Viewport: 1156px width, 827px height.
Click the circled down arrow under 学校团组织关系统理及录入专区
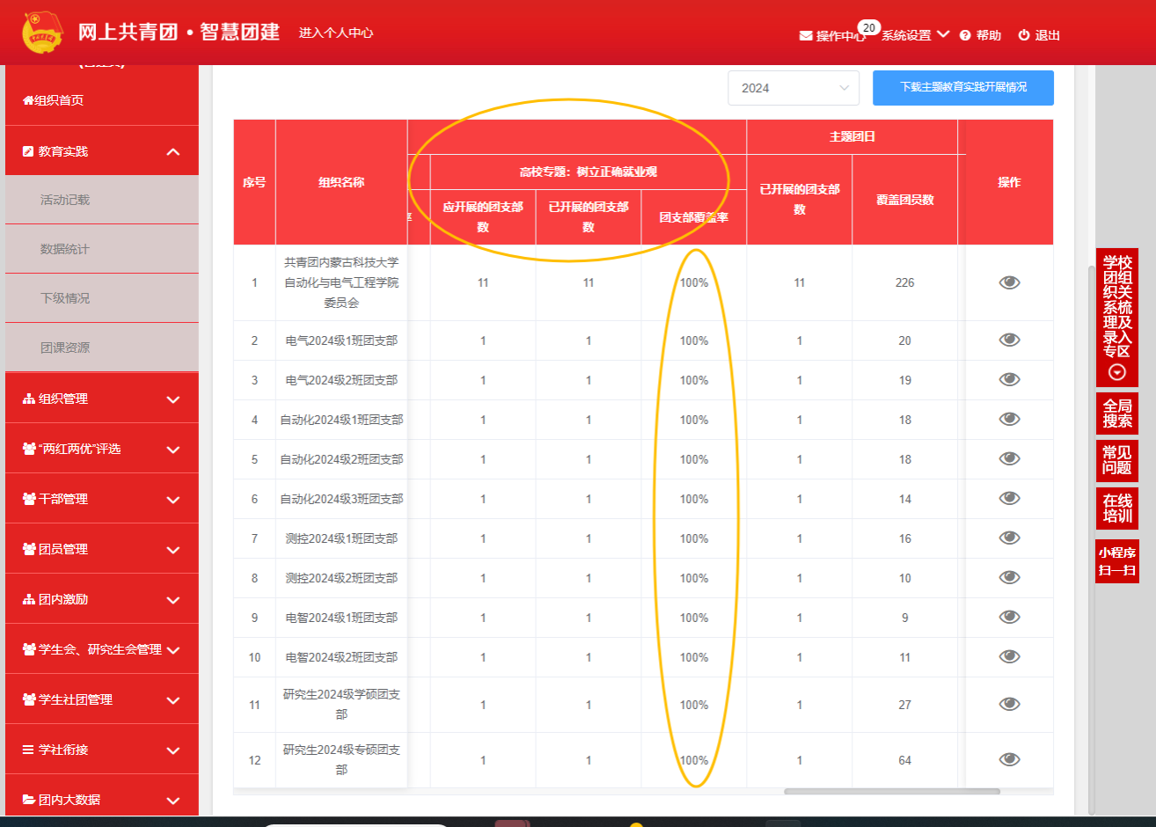click(x=1117, y=372)
